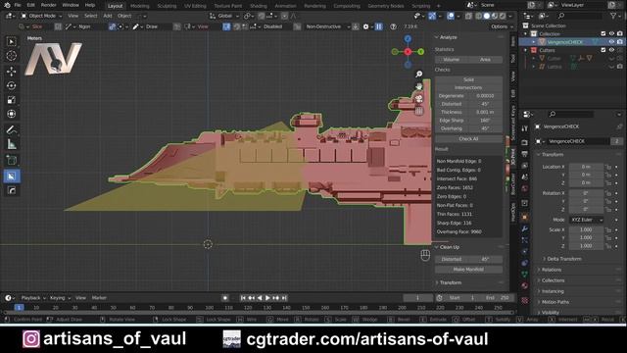Viewport: 627px width, 353px height.
Task: Open the Object properties orange square tab
Action: click(x=524, y=217)
